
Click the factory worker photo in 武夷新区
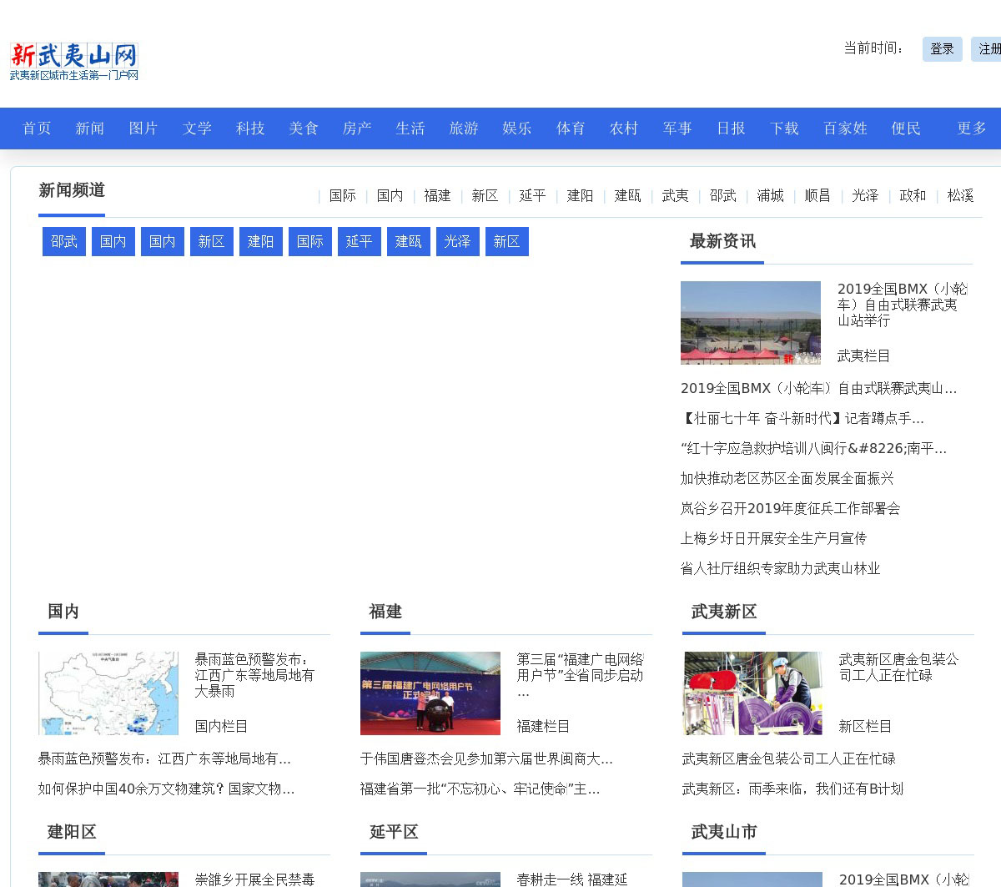click(x=752, y=693)
